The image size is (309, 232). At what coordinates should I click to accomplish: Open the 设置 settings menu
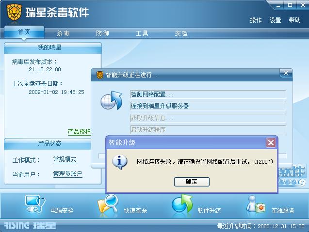(x=276, y=20)
